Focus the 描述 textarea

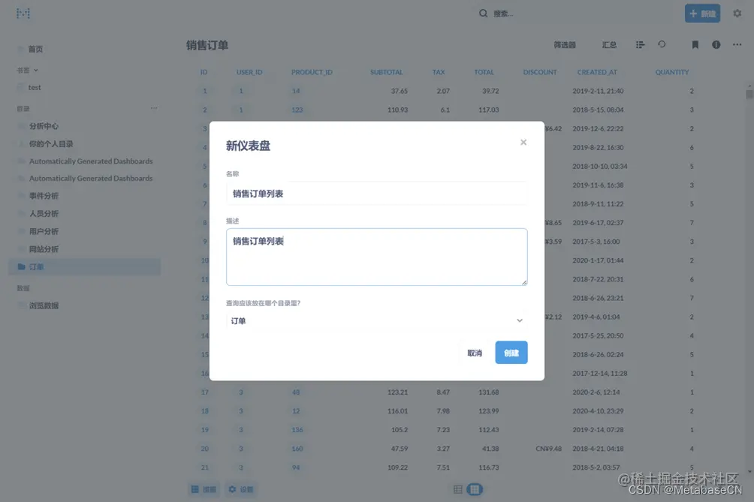[376, 257]
